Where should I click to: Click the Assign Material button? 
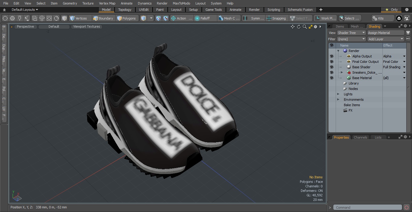pyautogui.click(x=386, y=33)
